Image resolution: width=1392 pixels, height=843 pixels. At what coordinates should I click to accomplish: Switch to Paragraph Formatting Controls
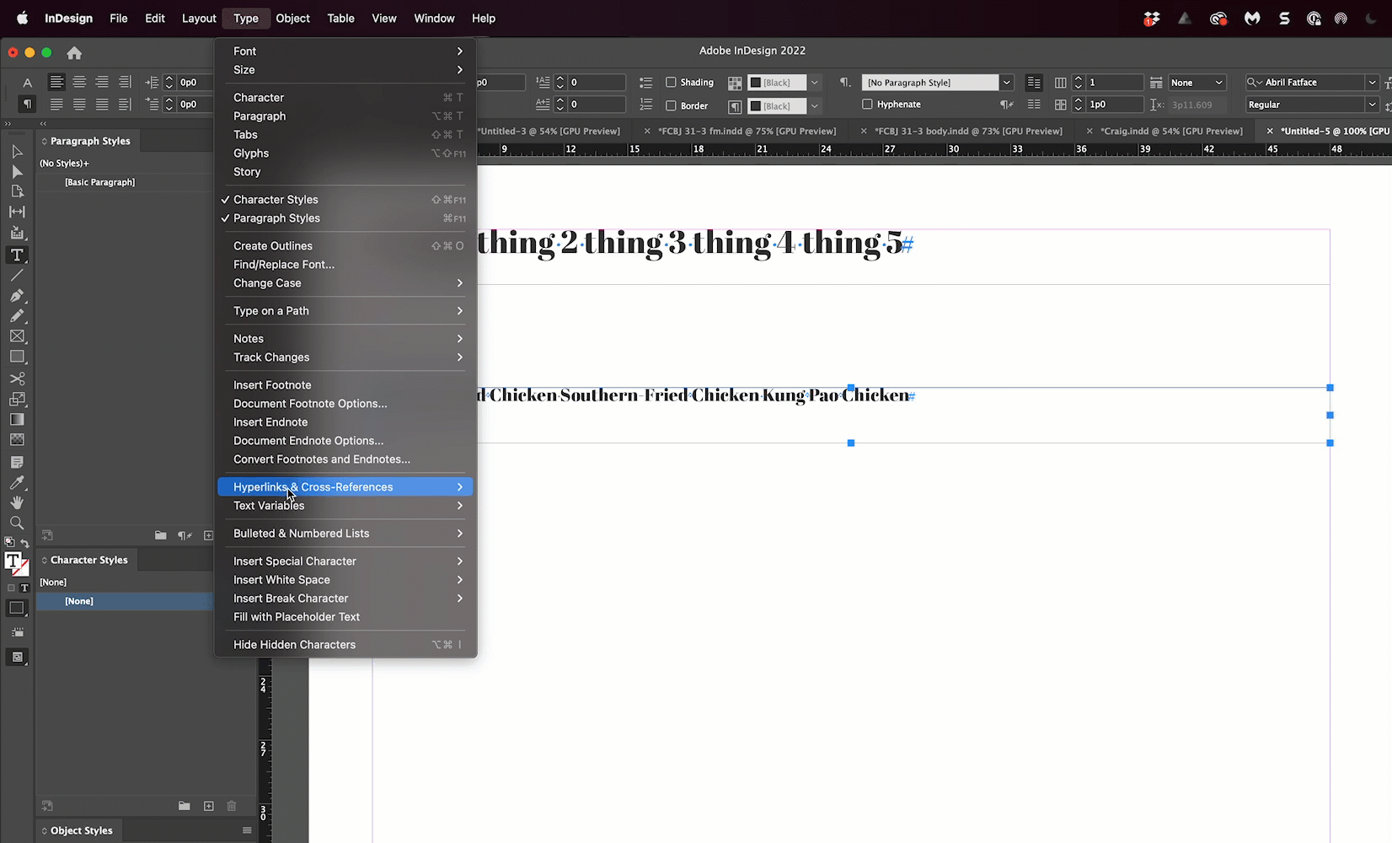27,104
